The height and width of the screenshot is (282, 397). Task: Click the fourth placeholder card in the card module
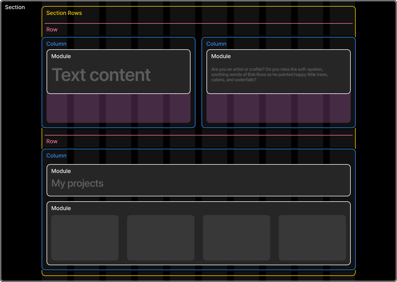click(x=312, y=238)
